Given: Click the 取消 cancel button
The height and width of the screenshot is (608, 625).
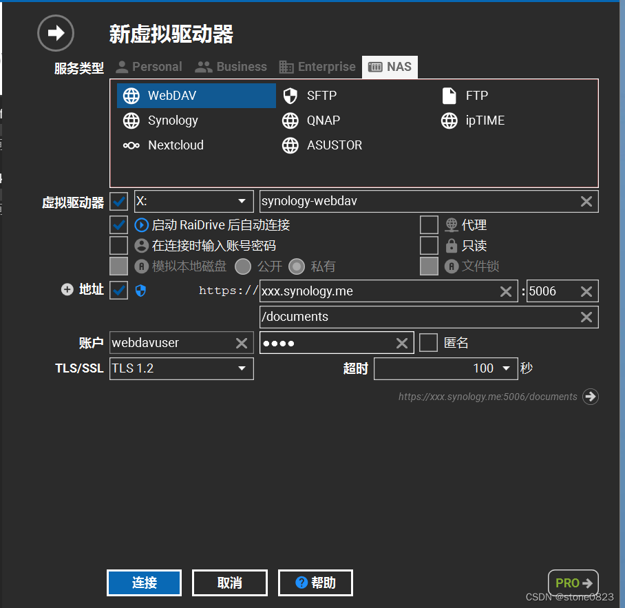Looking at the screenshot, I should 230,583.
